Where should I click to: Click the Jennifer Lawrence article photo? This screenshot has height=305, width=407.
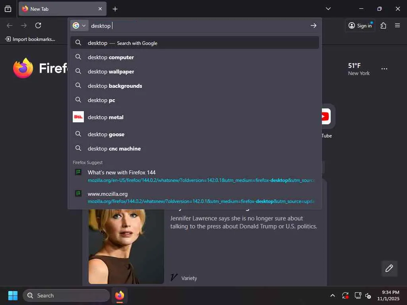[x=126, y=246]
